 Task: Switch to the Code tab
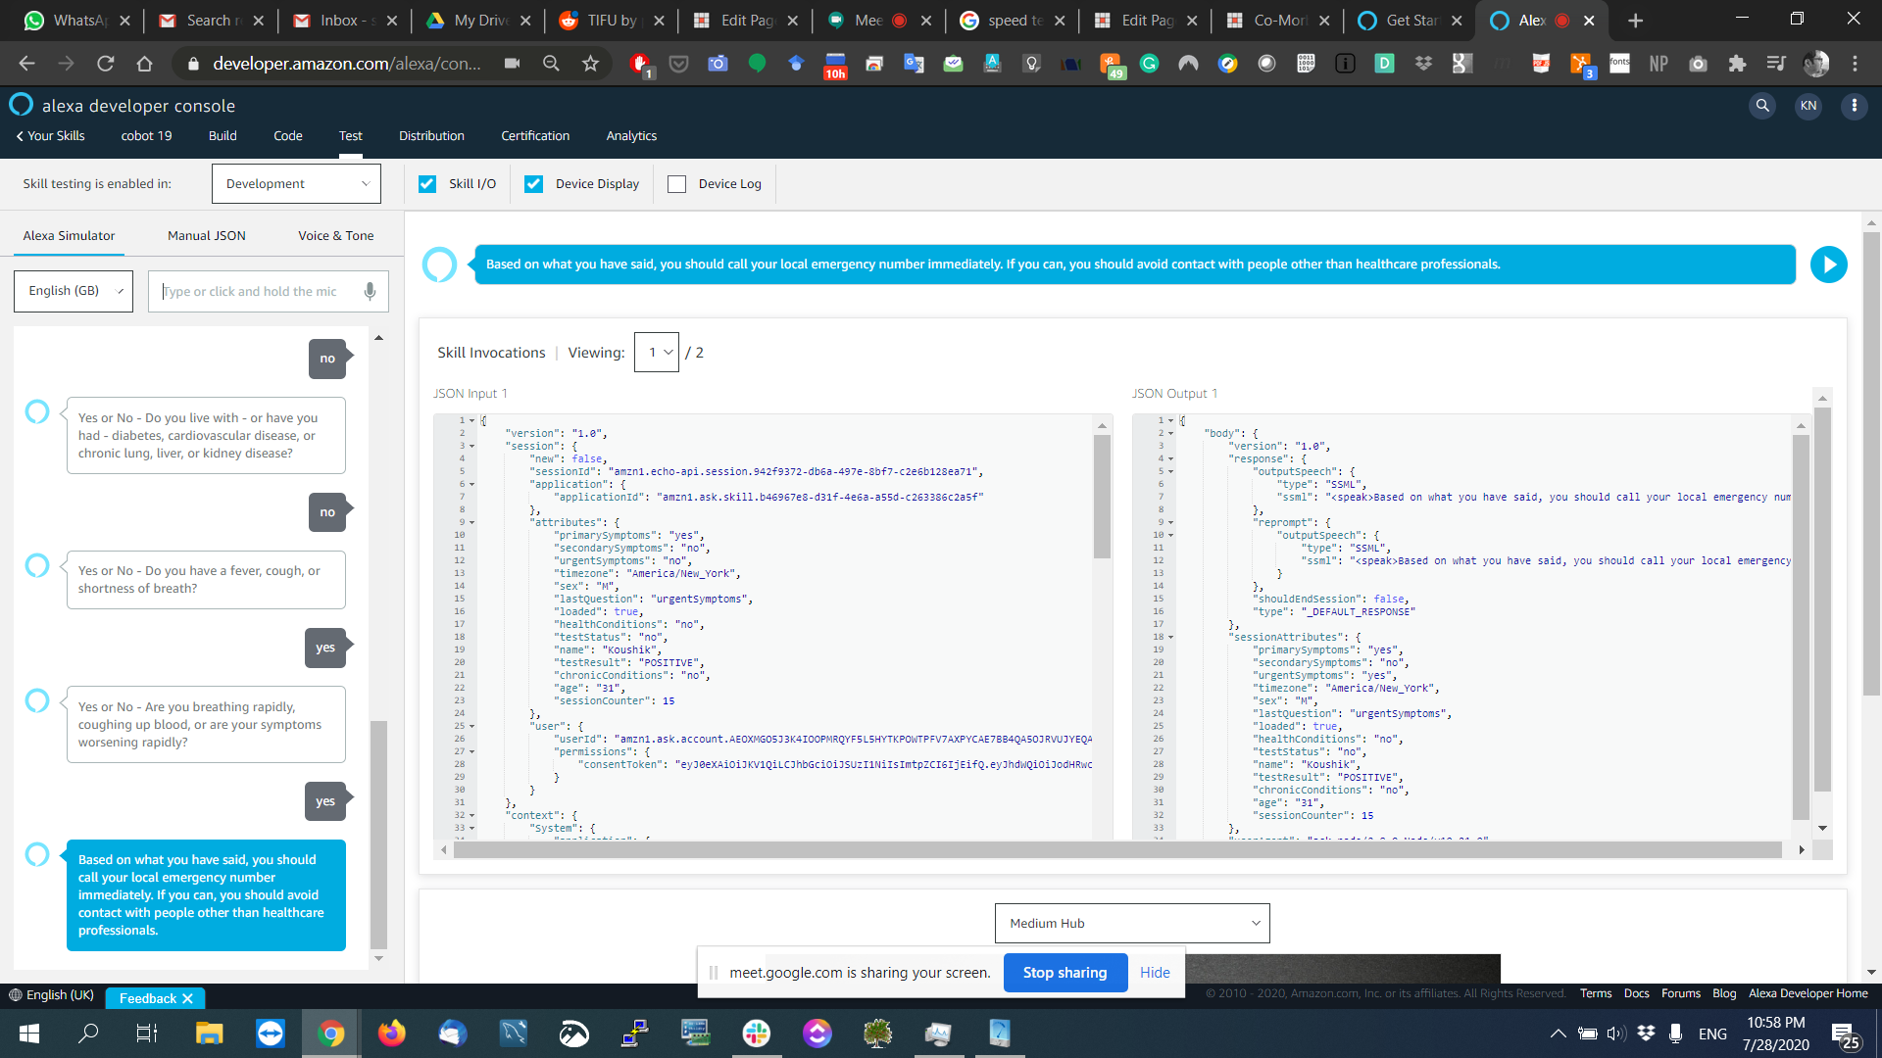[288, 135]
